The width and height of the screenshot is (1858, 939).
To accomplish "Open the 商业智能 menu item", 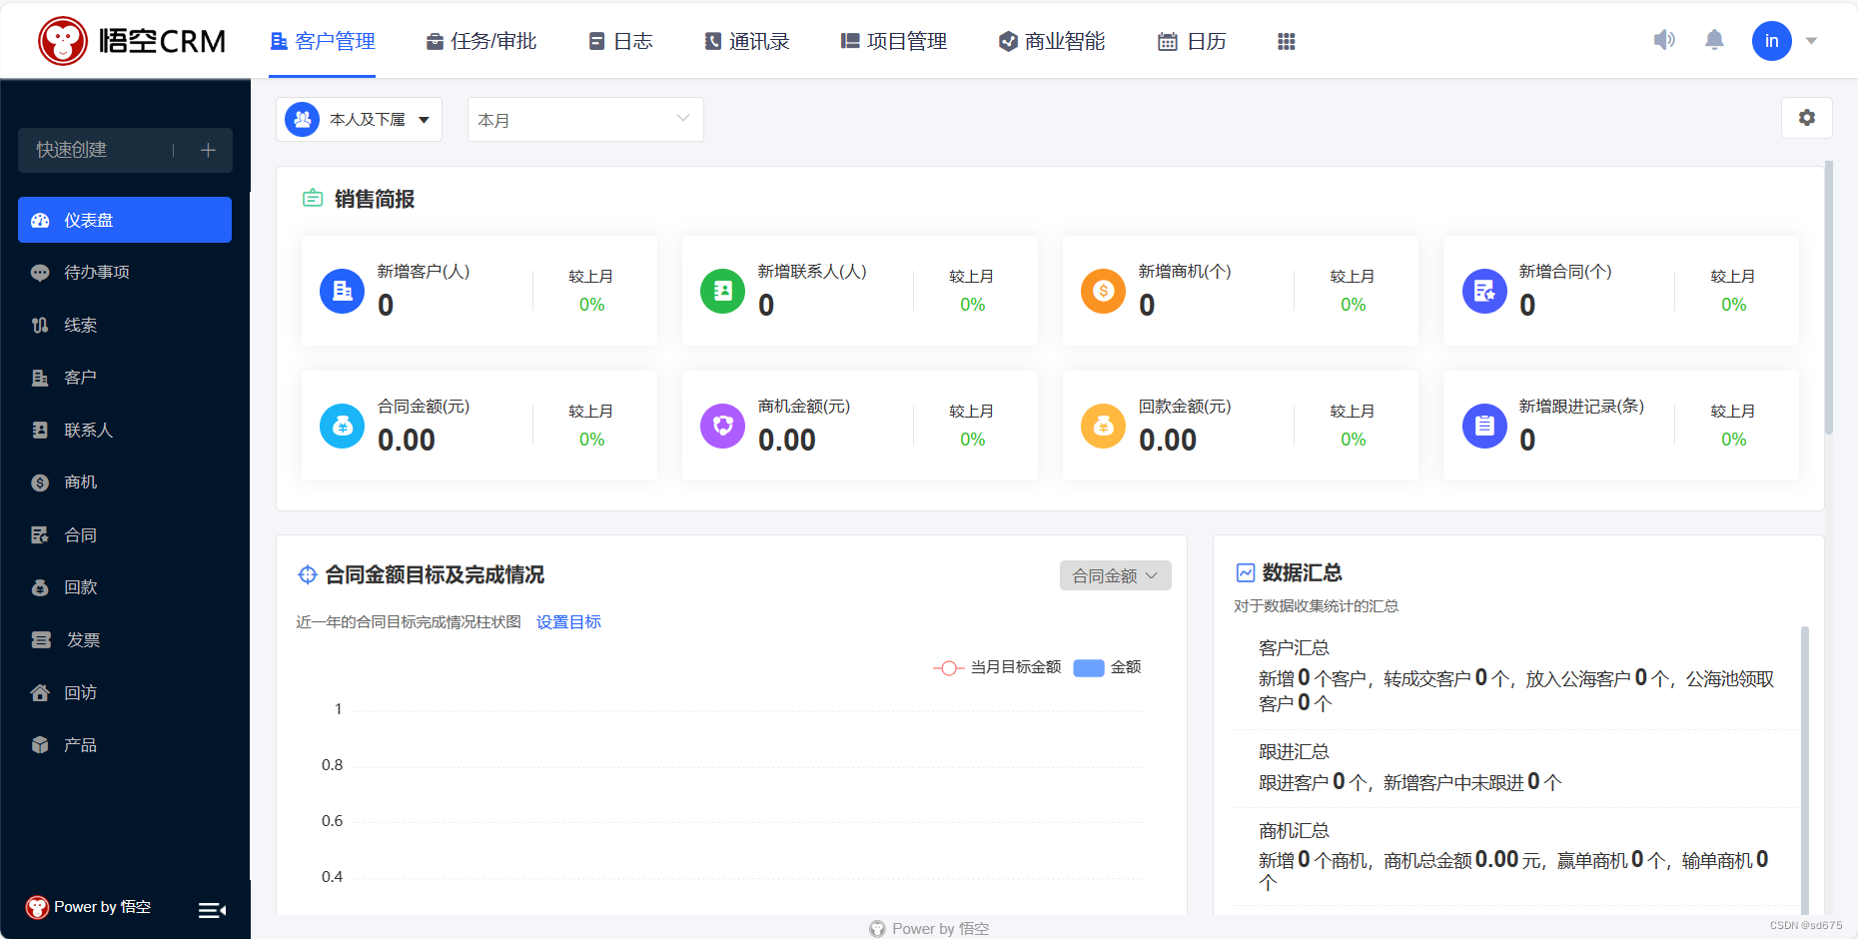I will coord(1050,41).
